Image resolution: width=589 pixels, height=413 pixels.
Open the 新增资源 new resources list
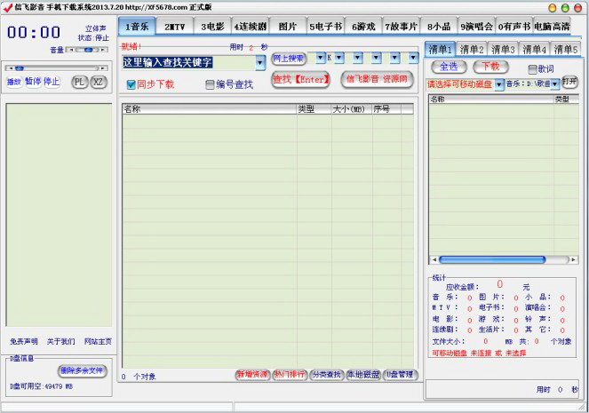(x=251, y=375)
